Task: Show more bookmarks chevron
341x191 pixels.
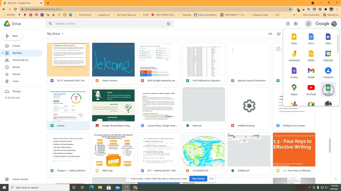Action: [x=294, y=15]
